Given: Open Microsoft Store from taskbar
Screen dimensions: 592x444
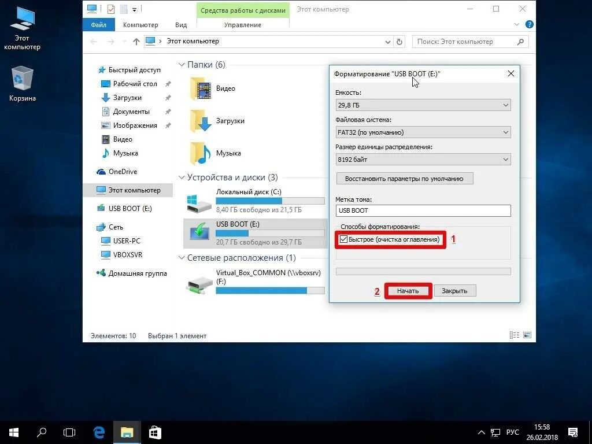Looking at the screenshot, I should (155, 432).
